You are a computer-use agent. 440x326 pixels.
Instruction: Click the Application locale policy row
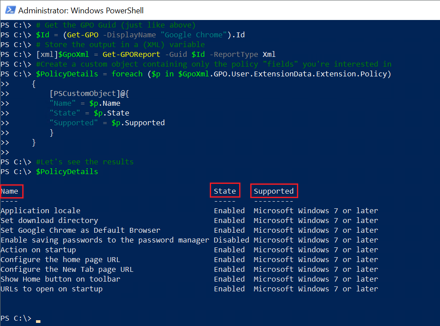click(40, 210)
